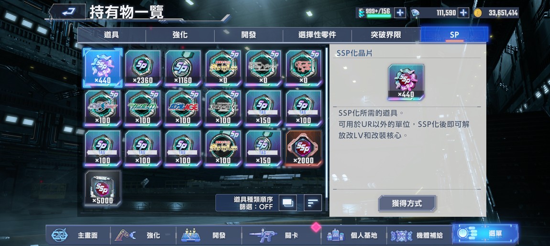Tap the plus icon beside the 111,590 diamonds
The height and width of the screenshot is (246, 550).
[x=463, y=13]
